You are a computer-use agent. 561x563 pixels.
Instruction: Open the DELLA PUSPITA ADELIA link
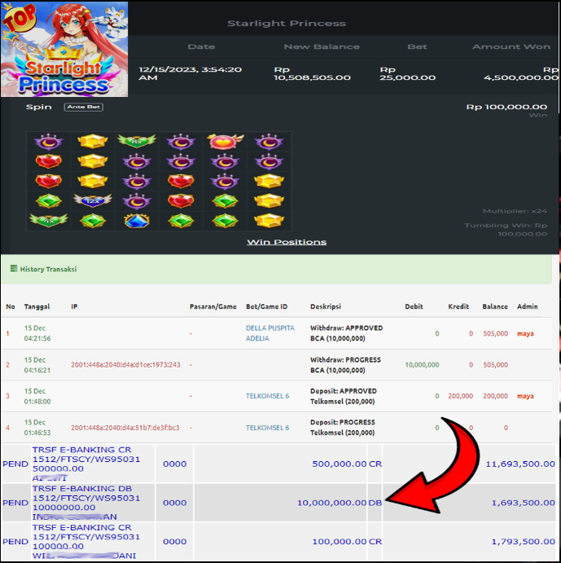pyautogui.click(x=270, y=333)
